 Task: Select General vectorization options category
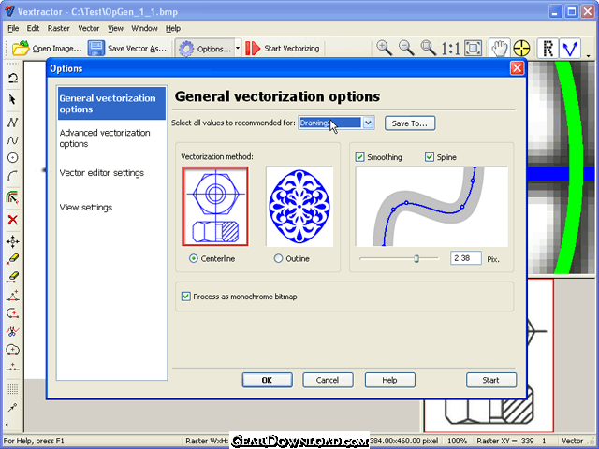pyautogui.click(x=111, y=104)
